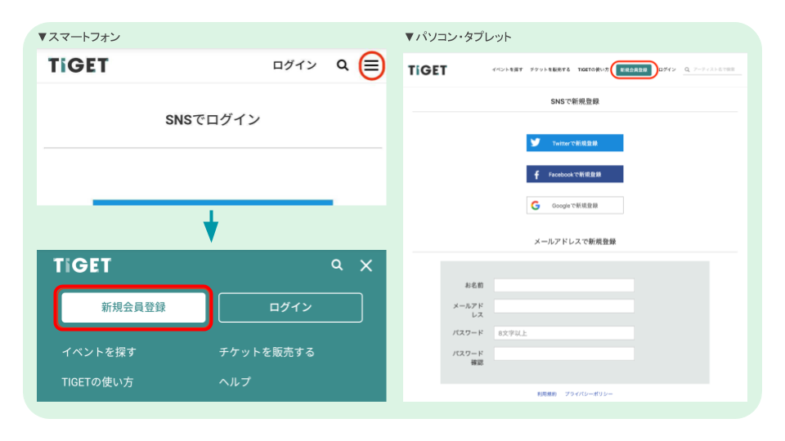Focus the メールアドレス input field

(x=563, y=306)
